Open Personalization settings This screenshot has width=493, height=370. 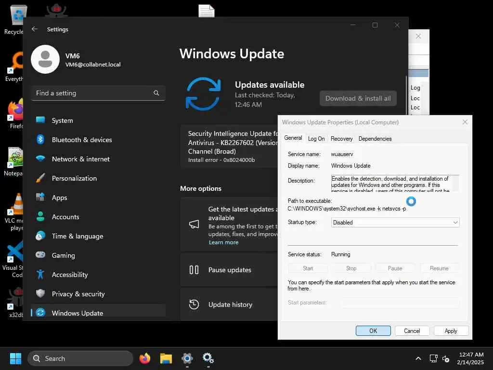(98, 178)
